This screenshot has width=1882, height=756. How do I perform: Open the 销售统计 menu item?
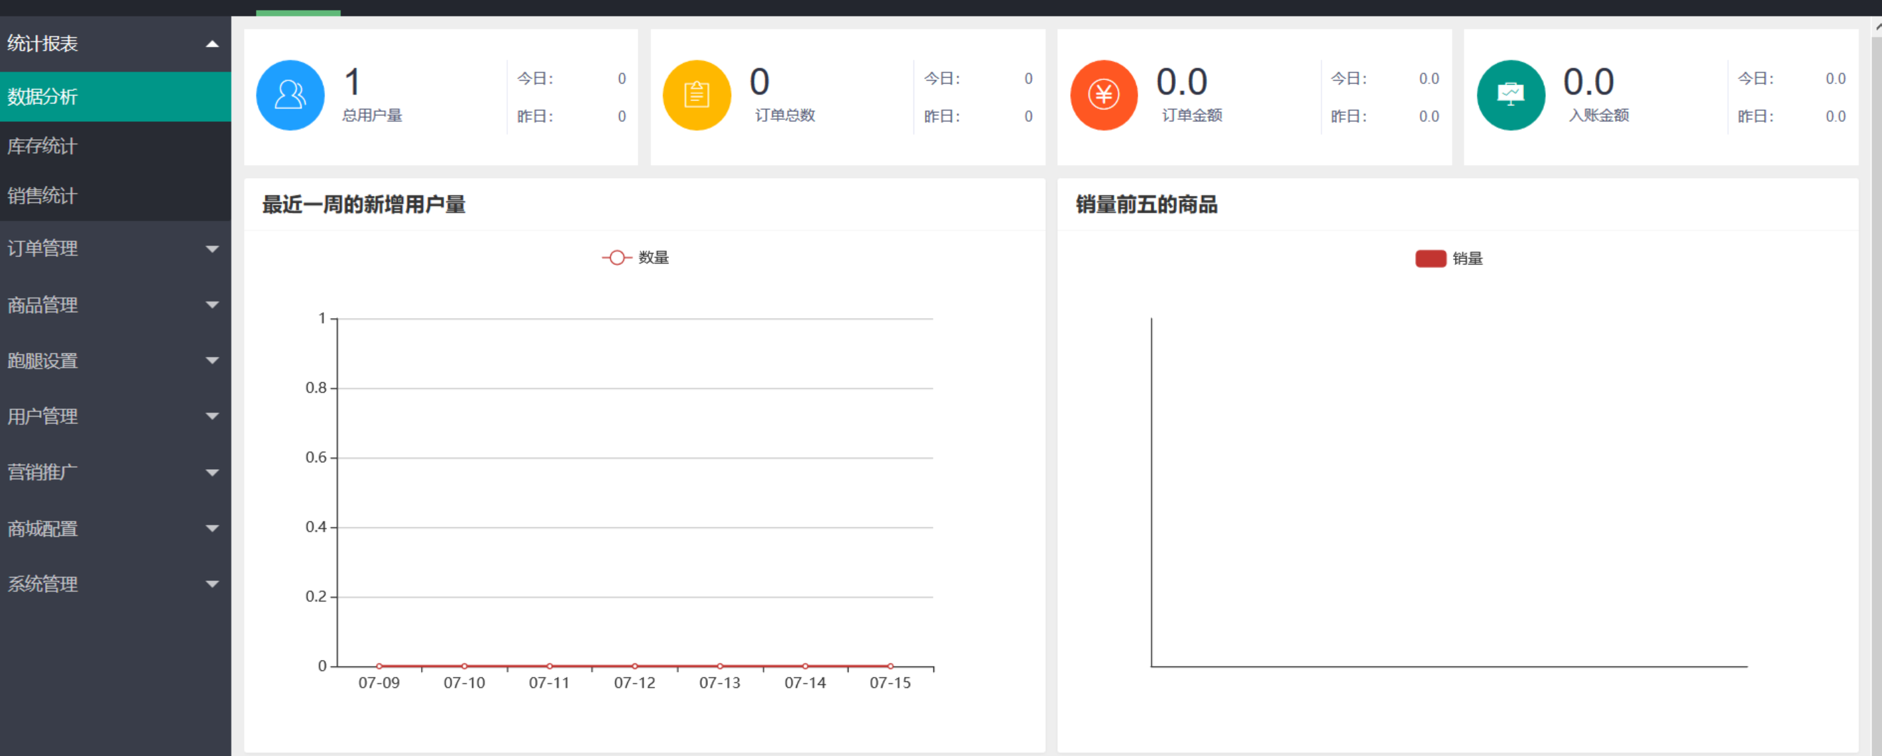tap(115, 195)
